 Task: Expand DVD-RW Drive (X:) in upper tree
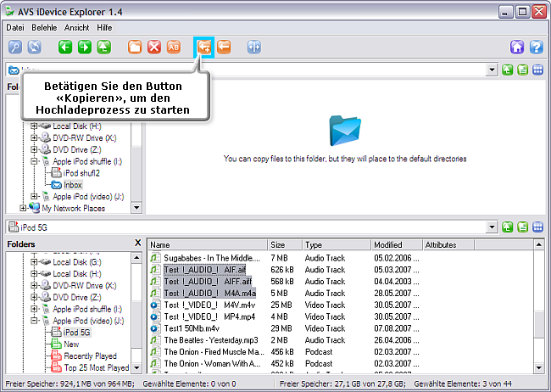pos(34,137)
